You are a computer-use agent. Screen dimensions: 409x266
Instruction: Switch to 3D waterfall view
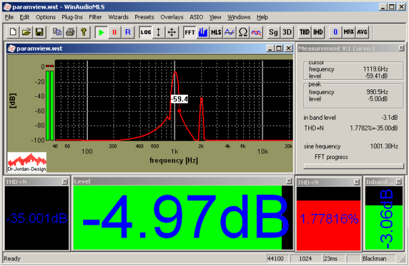(287, 32)
